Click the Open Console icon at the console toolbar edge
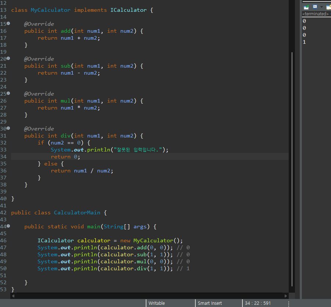The width and height of the screenshot is (331, 307). tap(329, 7)
